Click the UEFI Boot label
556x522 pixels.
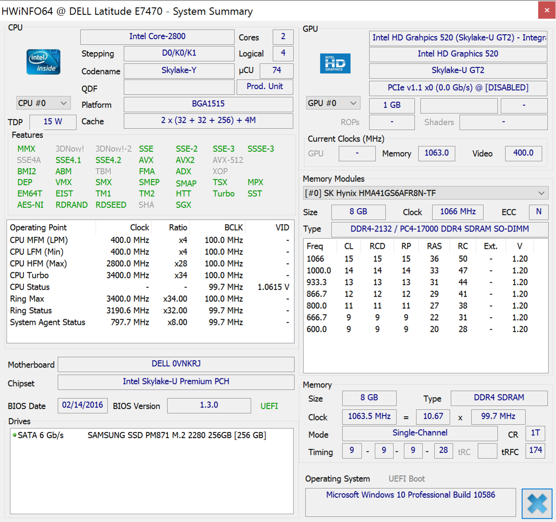(407, 479)
